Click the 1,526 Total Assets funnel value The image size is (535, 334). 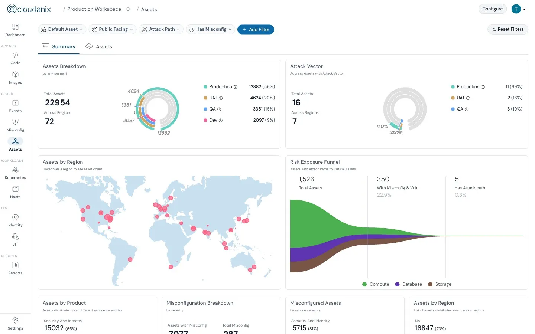pos(307,179)
